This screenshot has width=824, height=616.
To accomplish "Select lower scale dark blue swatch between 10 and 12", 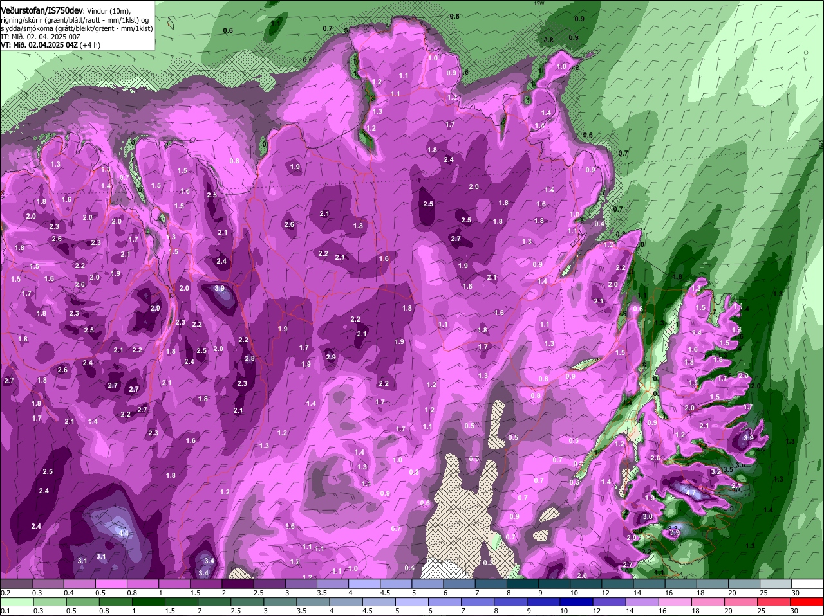I will [576, 602].
